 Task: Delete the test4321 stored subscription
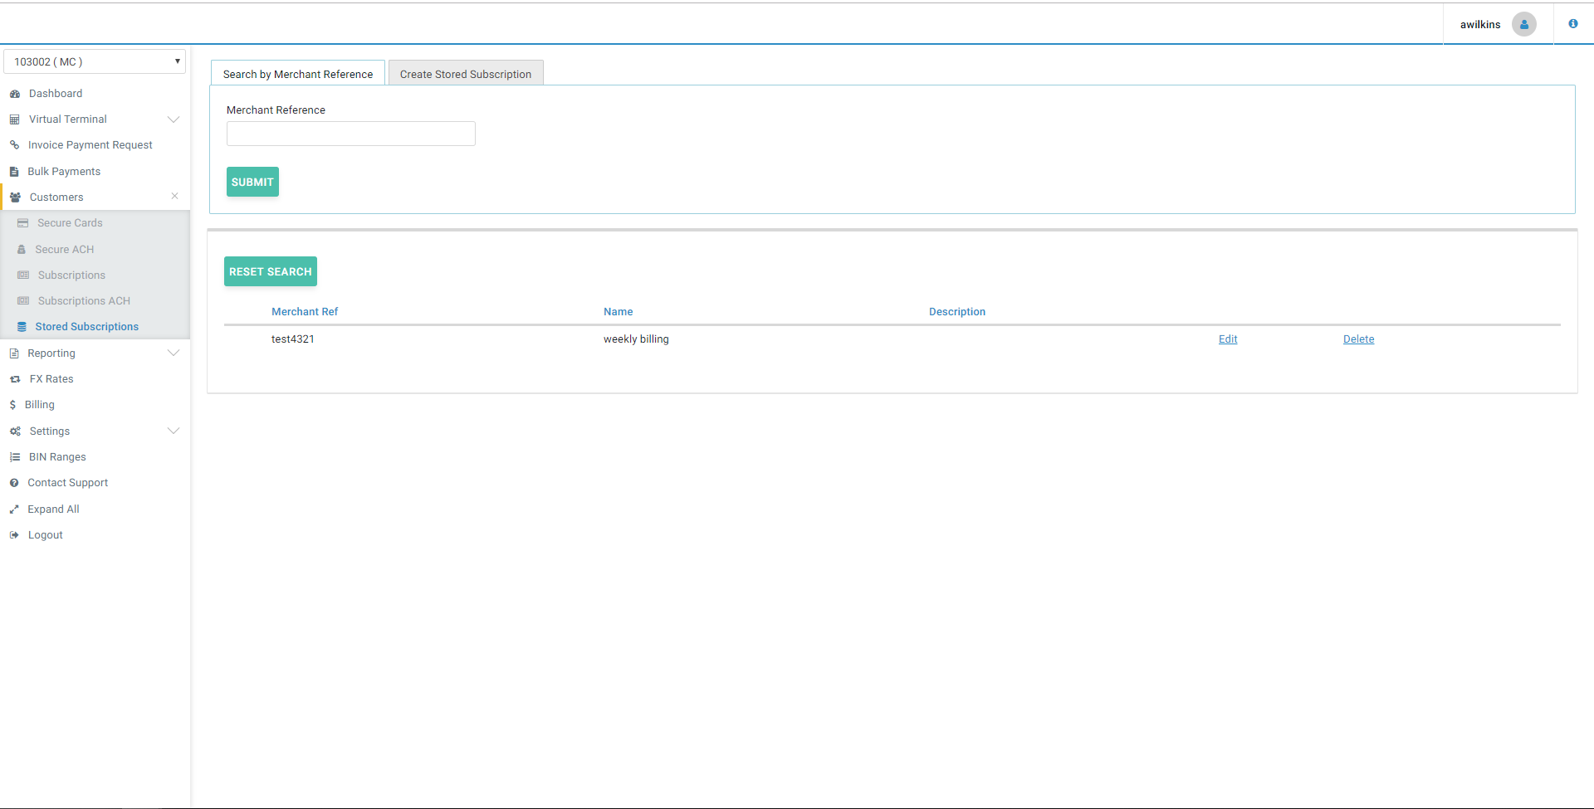(x=1358, y=339)
